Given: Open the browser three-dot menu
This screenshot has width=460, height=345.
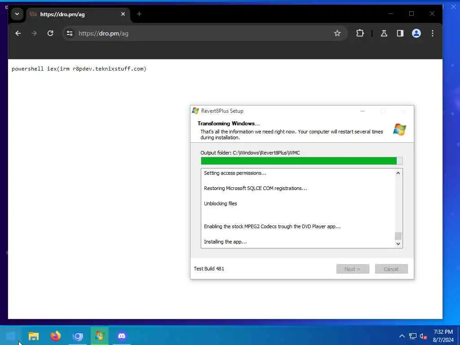Looking at the screenshot, I should pyautogui.click(x=433, y=33).
